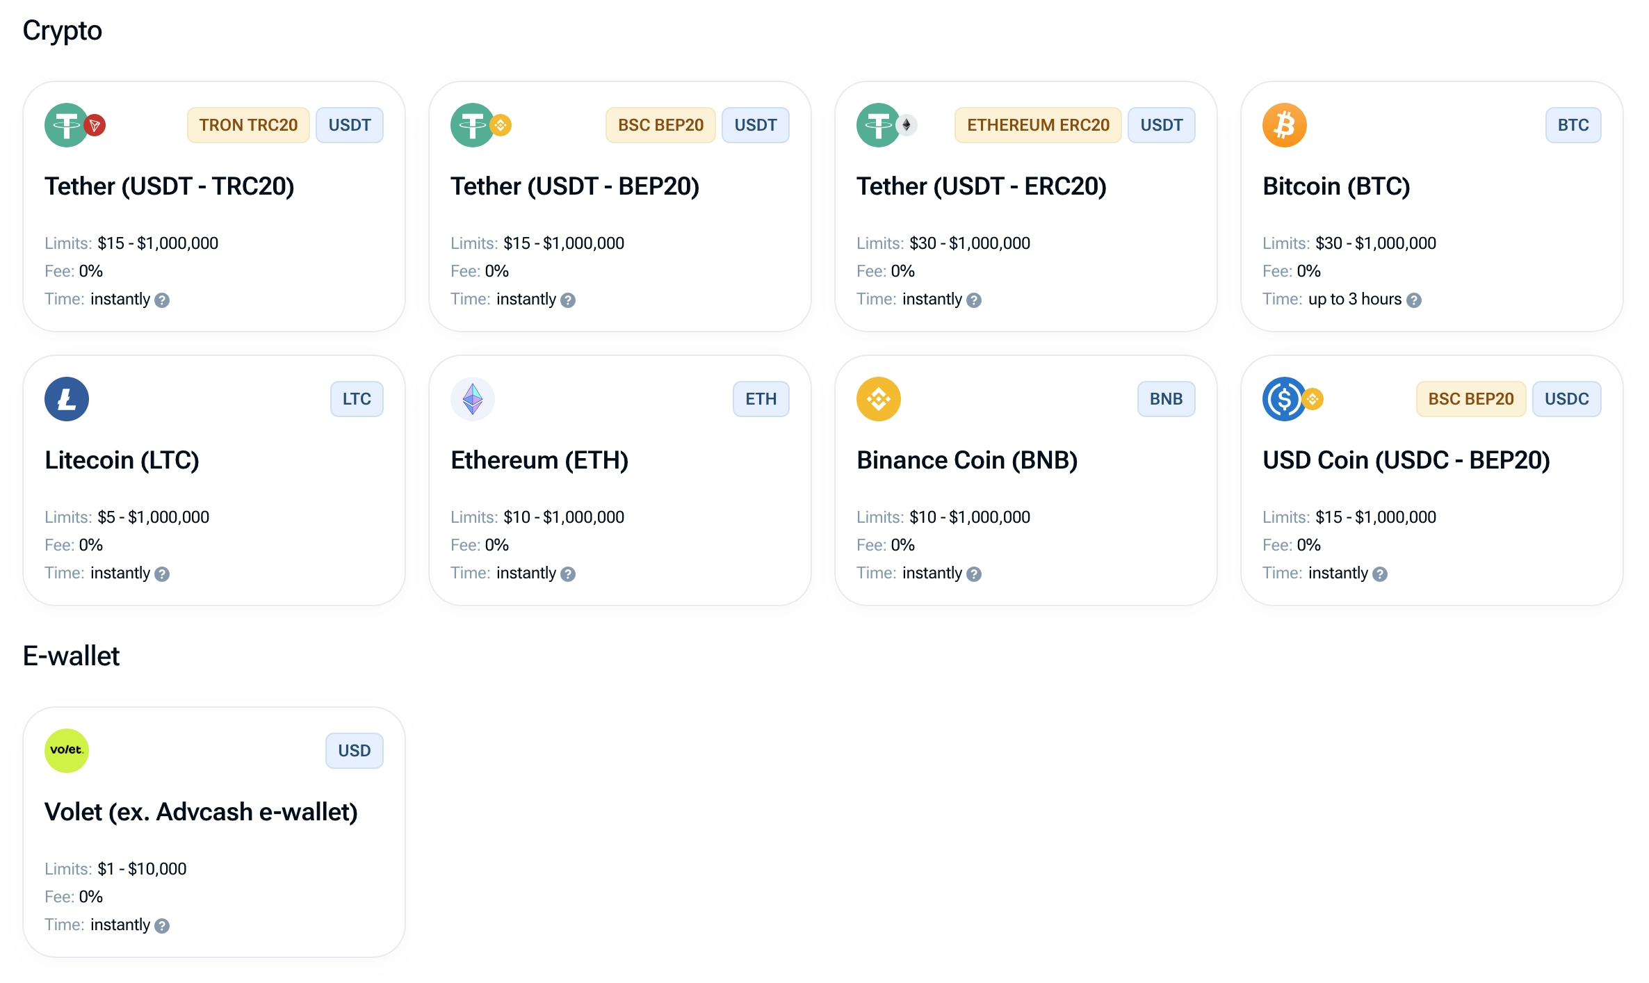Click the BSC BEP20 badge on USD Coin card

(x=1471, y=399)
